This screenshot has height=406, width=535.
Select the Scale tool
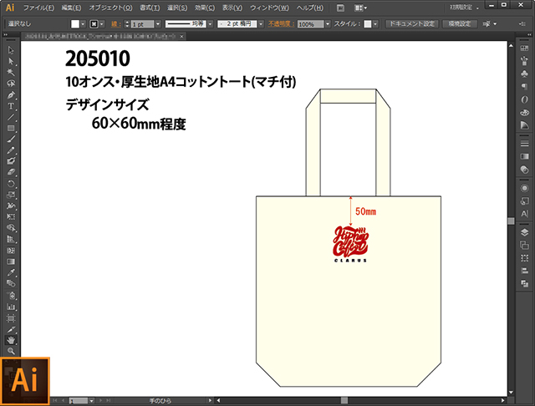point(11,195)
